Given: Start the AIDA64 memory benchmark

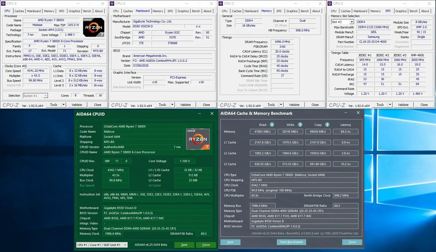Looking at the screenshot, I should 291,242.
